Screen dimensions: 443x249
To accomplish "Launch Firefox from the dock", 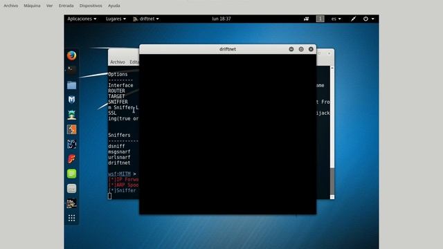I will 71,55.
